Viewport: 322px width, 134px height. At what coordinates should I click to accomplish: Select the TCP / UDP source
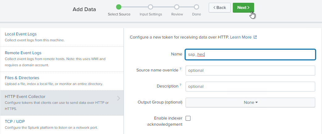17,121
